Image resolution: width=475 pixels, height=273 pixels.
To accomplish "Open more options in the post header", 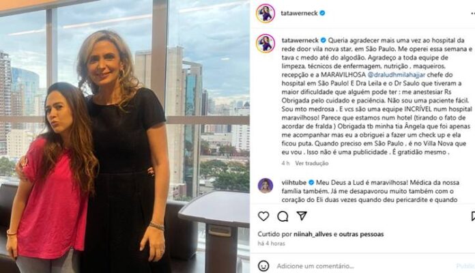I will tap(473, 14).
